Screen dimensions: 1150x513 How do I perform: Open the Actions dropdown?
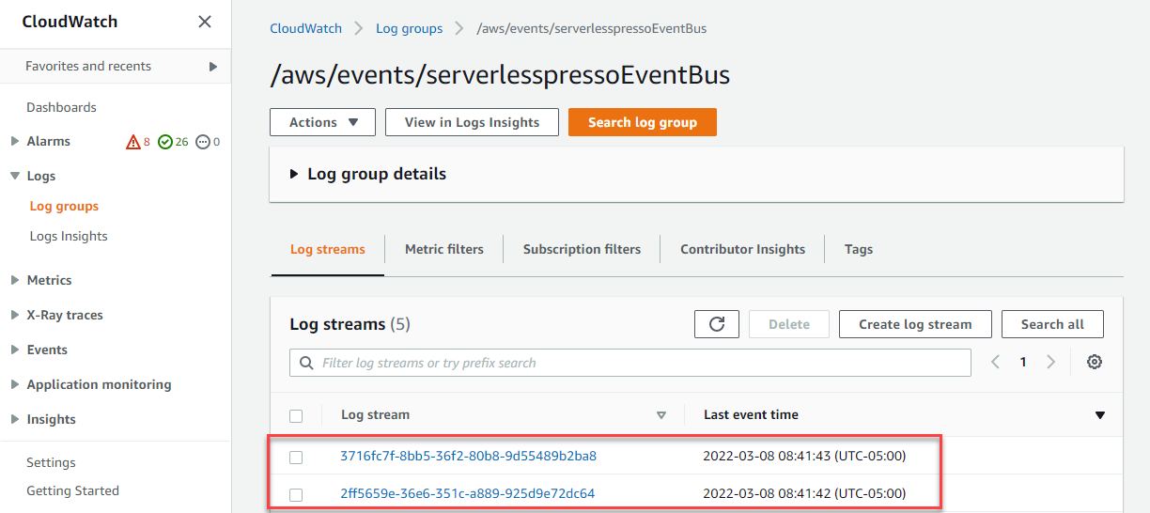coord(322,122)
